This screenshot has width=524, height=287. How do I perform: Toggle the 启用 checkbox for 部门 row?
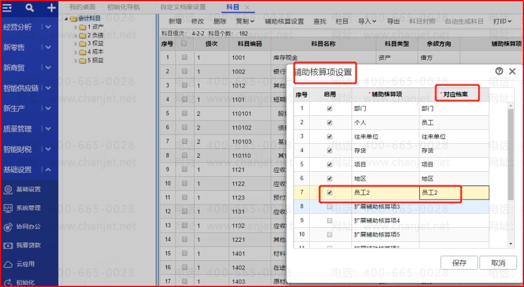pyautogui.click(x=329, y=108)
